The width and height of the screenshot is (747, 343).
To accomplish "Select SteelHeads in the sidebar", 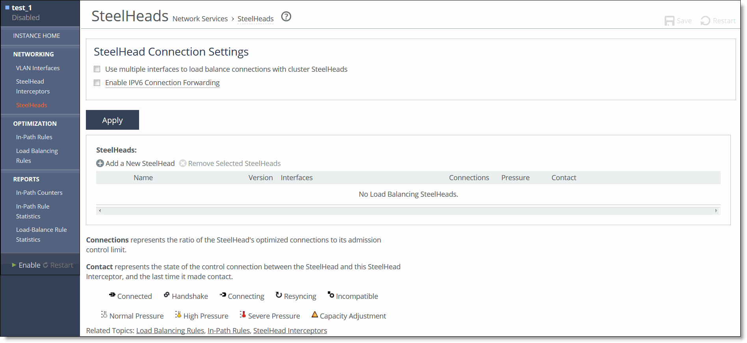I will click(32, 105).
